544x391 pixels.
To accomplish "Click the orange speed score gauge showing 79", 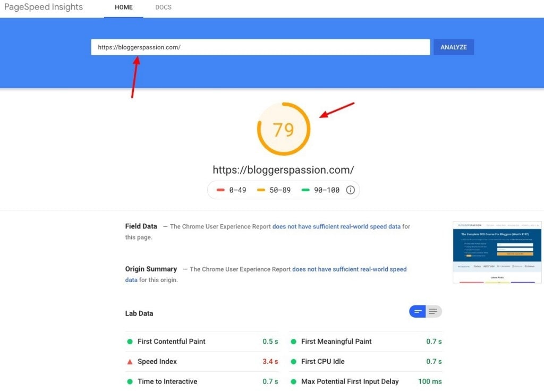I will point(284,129).
